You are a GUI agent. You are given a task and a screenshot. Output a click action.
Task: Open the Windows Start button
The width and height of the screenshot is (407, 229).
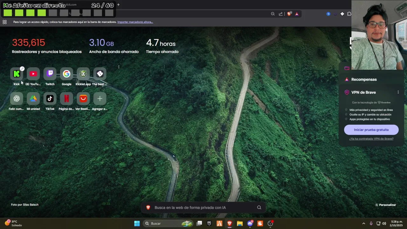(137, 224)
